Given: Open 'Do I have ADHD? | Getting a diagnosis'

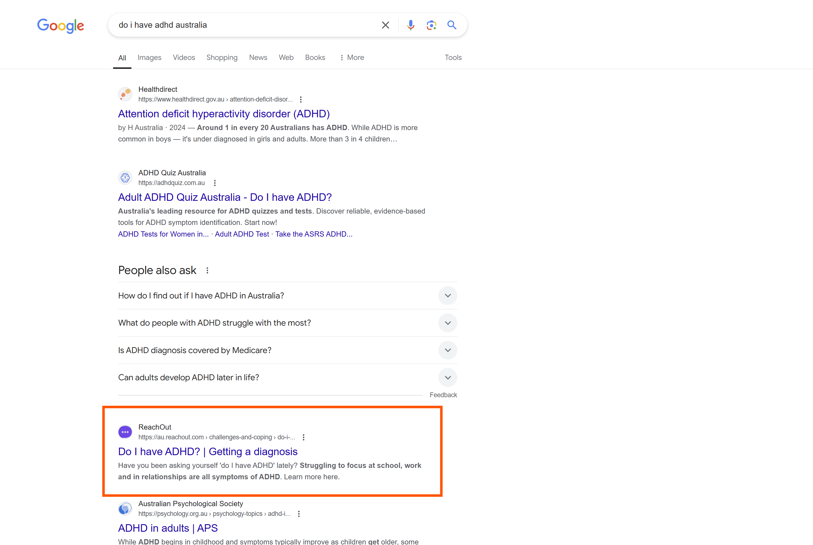Looking at the screenshot, I should click(208, 452).
